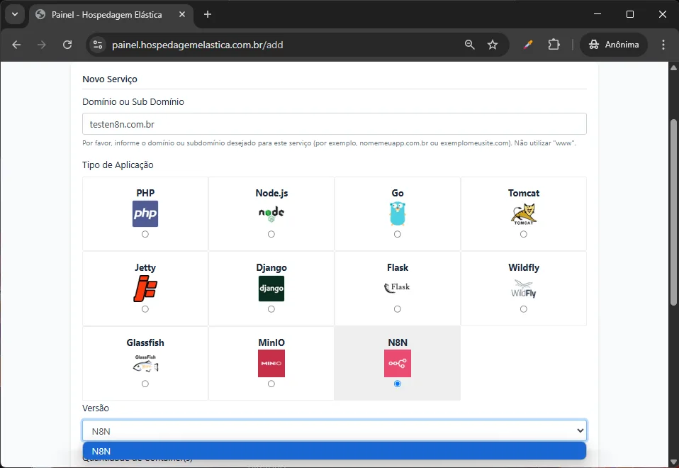Click the scrollbar down arrow
679x468 pixels.
(673, 462)
